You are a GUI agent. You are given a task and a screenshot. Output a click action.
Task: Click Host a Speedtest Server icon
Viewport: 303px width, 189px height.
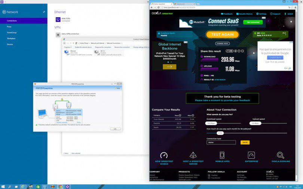click(193, 155)
